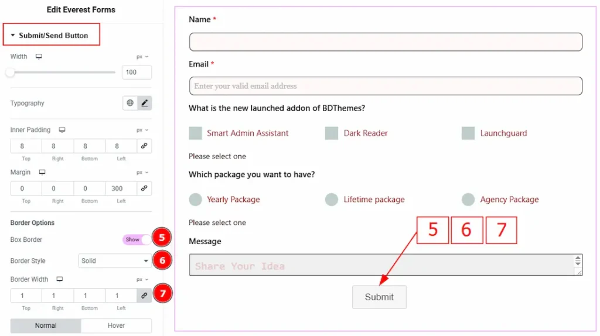Image resolution: width=600 pixels, height=336 pixels.
Task: Check the Smart Admin Assistant checkbox
Action: [196, 133]
